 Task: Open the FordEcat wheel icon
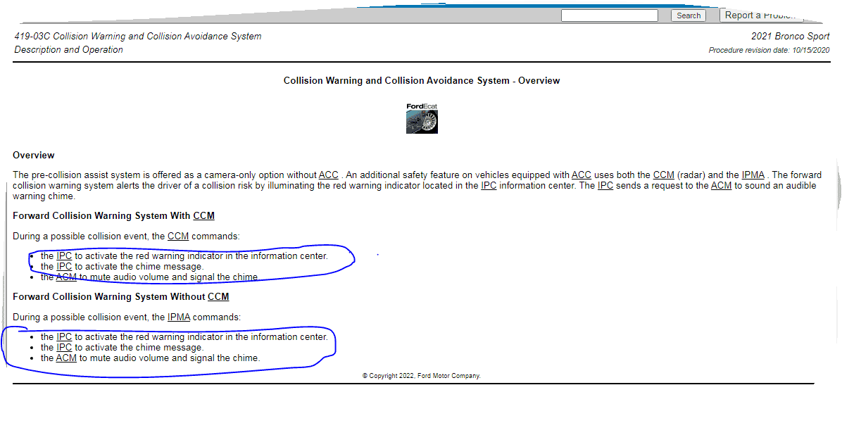pyautogui.click(x=422, y=119)
